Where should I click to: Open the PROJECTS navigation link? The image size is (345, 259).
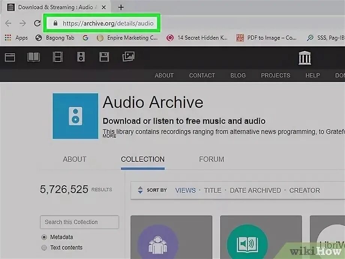pyautogui.click(x=276, y=75)
